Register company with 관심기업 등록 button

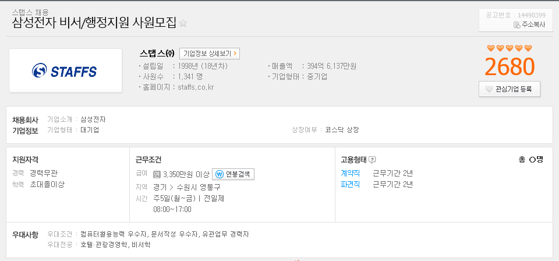point(509,89)
